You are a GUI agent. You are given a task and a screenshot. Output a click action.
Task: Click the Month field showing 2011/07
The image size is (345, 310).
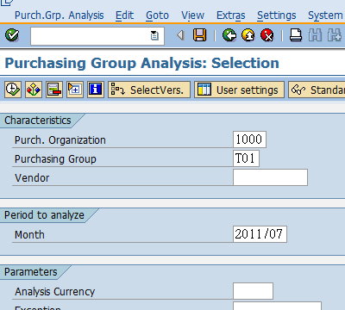[x=260, y=234]
